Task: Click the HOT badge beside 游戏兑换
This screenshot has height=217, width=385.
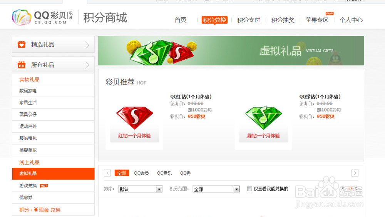Action: pos(44,185)
